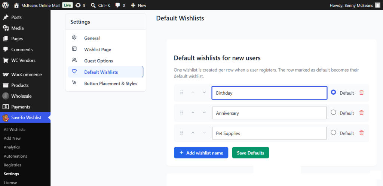Click the Wholesale icon
383x186 pixels.
tap(6, 96)
